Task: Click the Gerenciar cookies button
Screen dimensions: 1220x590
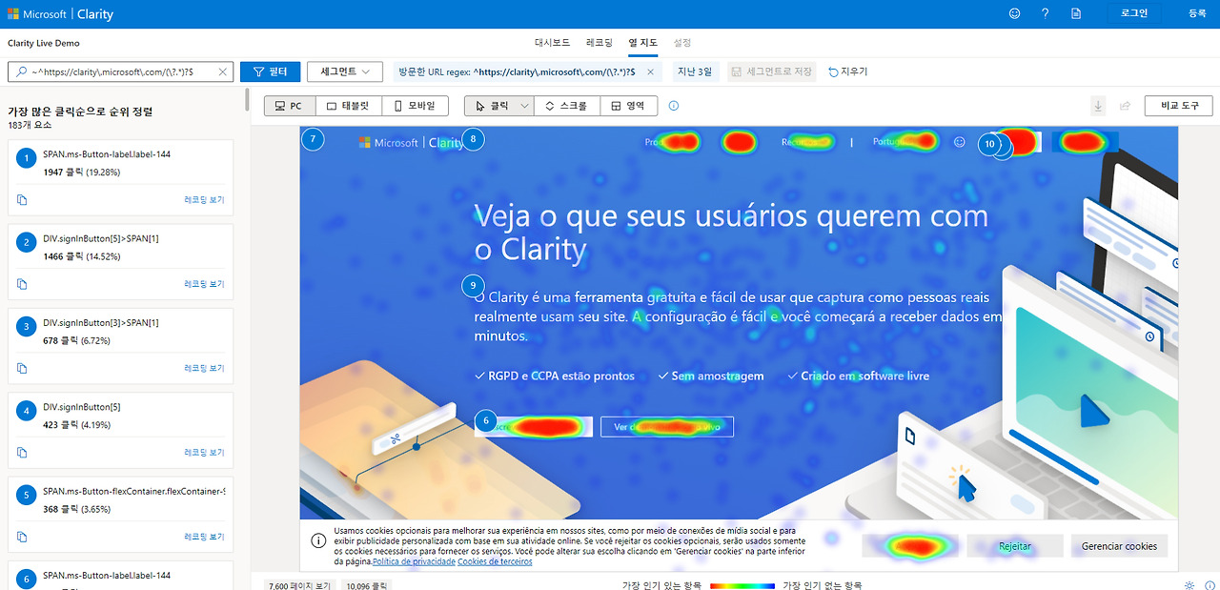Action: pyautogui.click(x=1119, y=546)
